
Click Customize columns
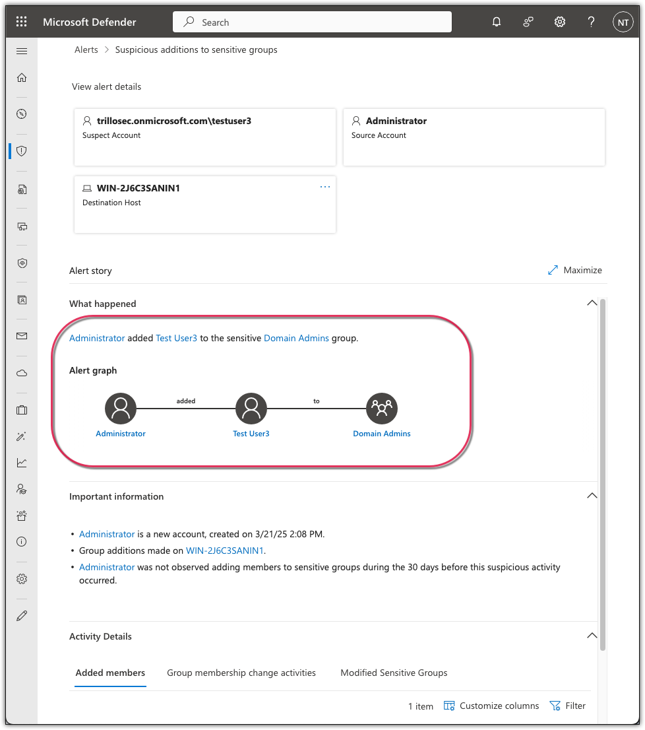coord(491,706)
